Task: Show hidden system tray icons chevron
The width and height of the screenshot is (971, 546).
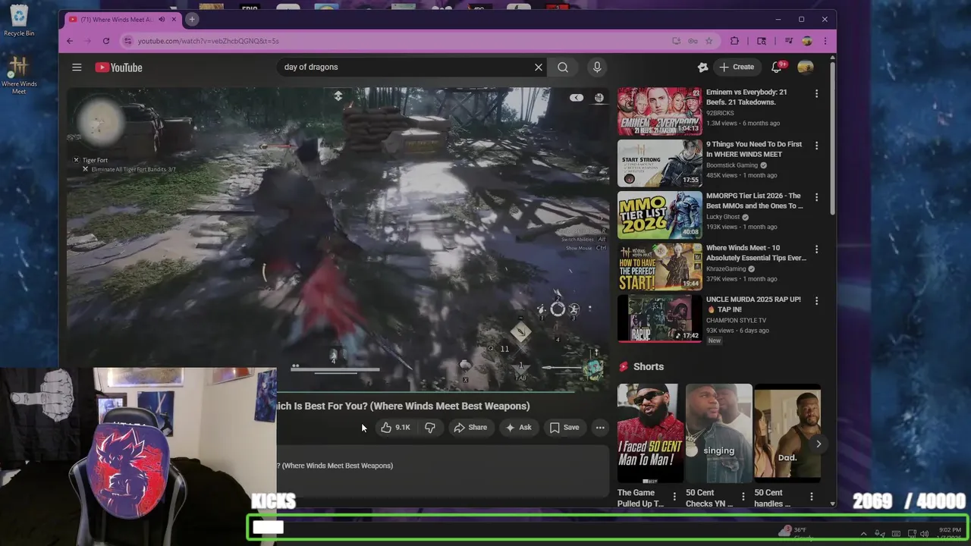Action: pyautogui.click(x=863, y=534)
